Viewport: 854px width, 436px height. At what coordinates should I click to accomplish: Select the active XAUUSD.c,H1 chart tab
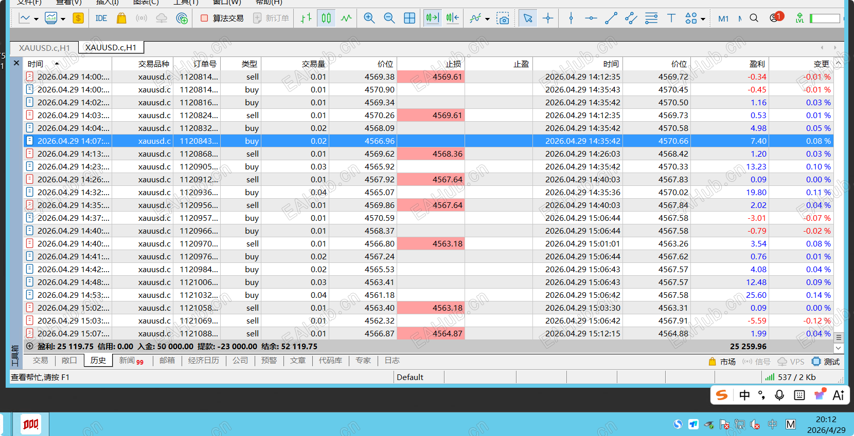coord(111,47)
